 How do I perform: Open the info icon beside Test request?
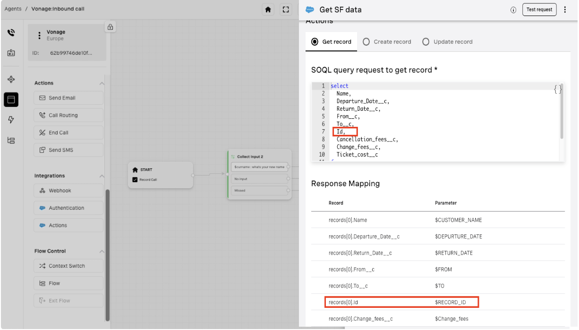click(x=513, y=10)
